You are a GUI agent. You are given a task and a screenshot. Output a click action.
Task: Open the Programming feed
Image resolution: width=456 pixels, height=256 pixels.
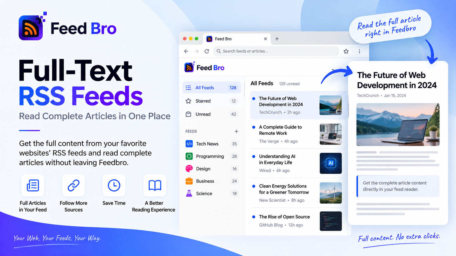(x=212, y=156)
